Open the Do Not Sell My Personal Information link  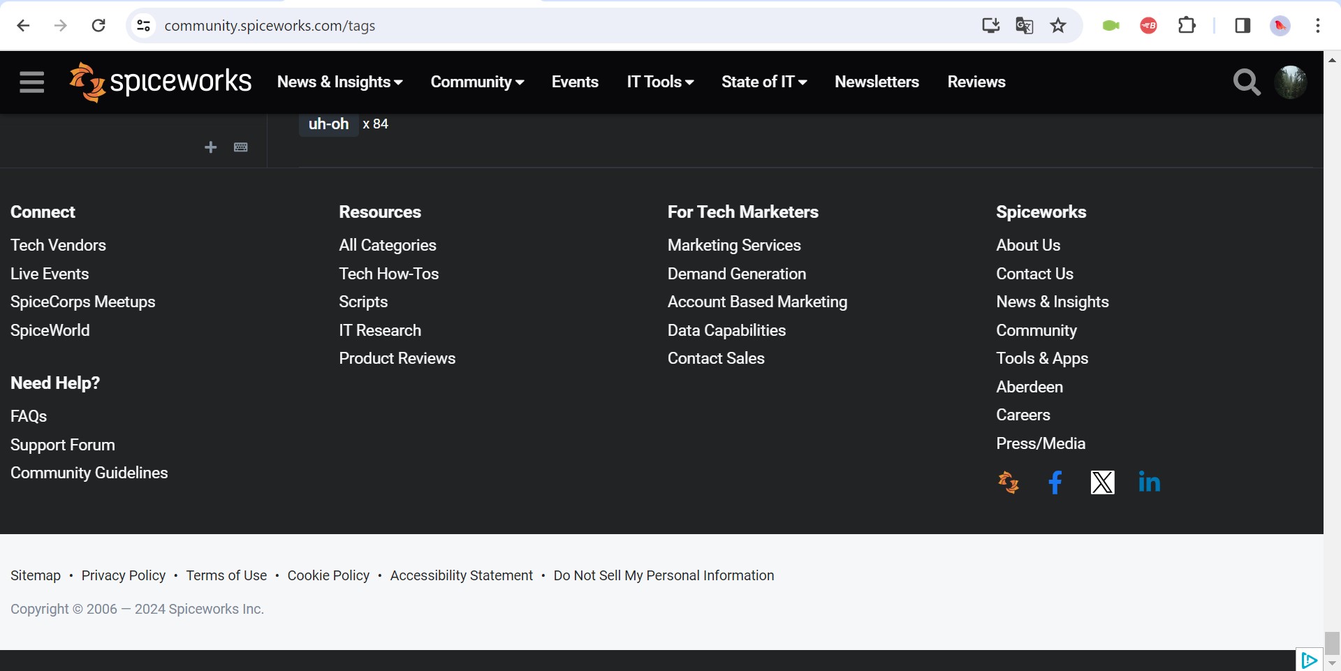tap(664, 575)
